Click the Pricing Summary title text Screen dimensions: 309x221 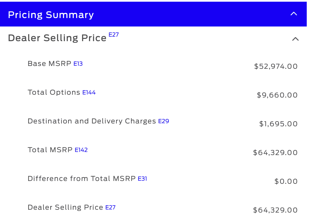[51, 15]
